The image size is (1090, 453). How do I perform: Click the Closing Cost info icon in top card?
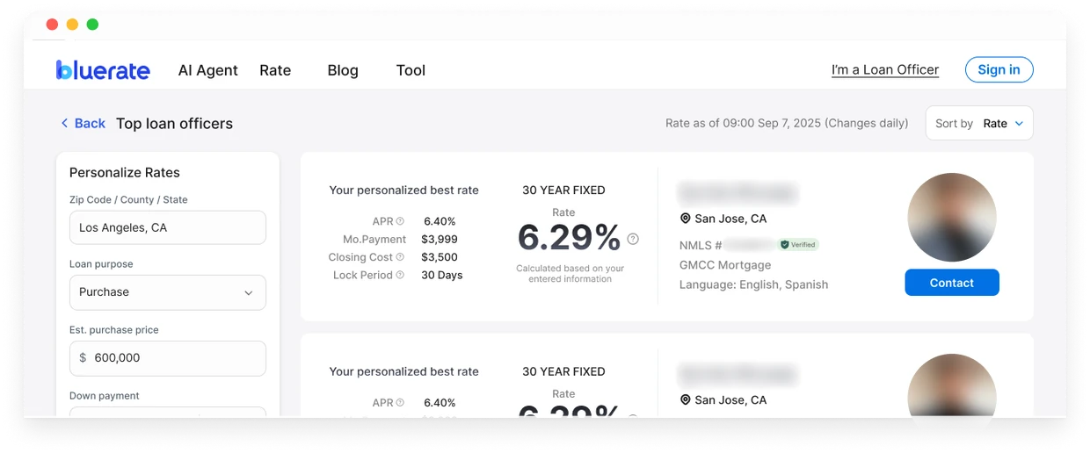pos(400,257)
